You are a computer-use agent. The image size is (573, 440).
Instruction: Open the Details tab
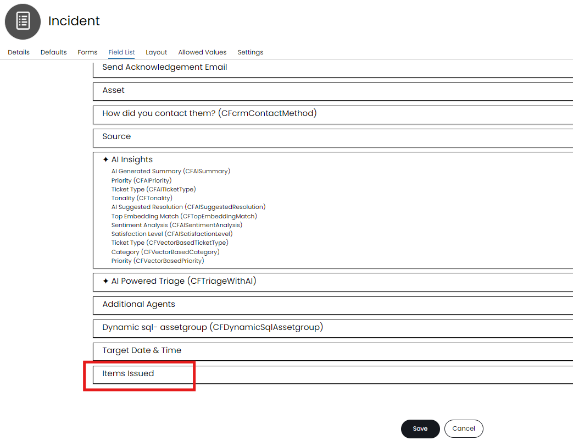[x=19, y=52]
